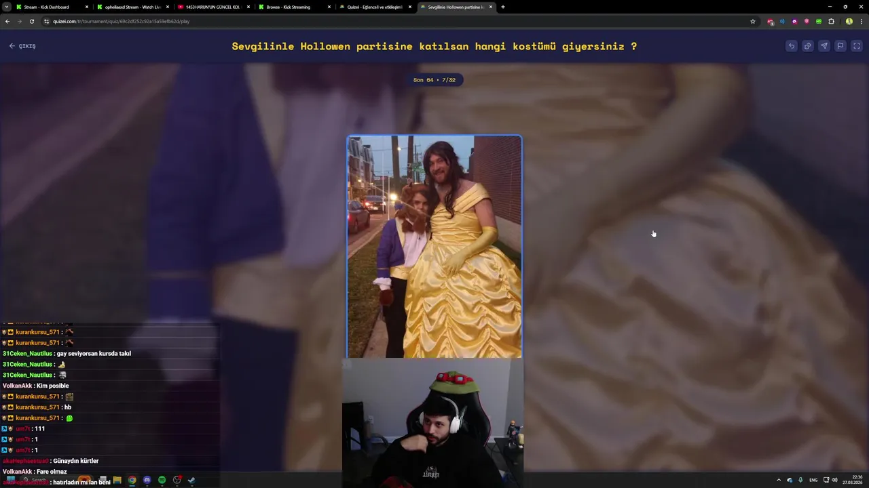
Task: Click the site info icon in address bar
Action: [47, 21]
